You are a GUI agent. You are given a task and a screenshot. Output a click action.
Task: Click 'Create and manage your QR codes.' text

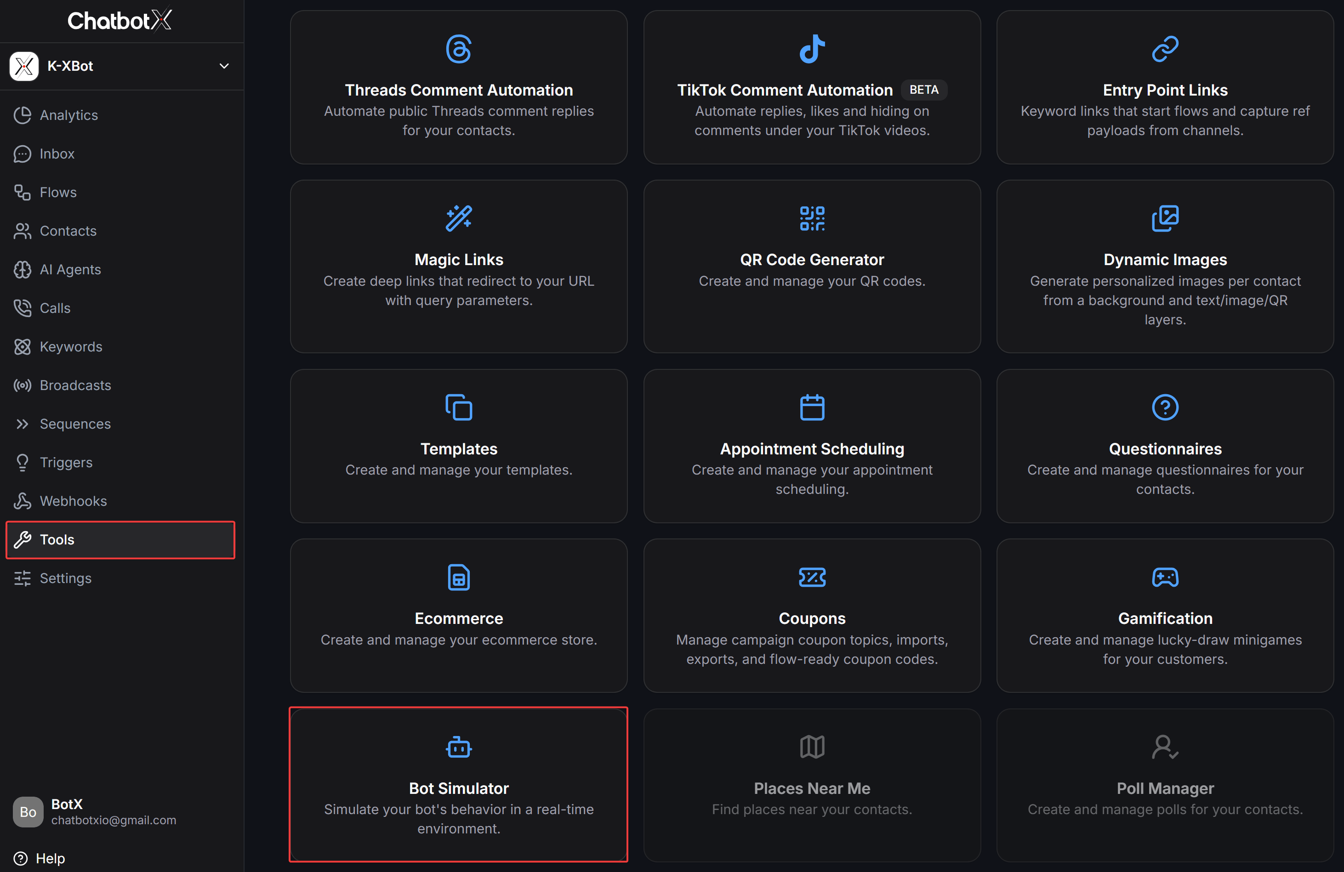click(812, 281)
